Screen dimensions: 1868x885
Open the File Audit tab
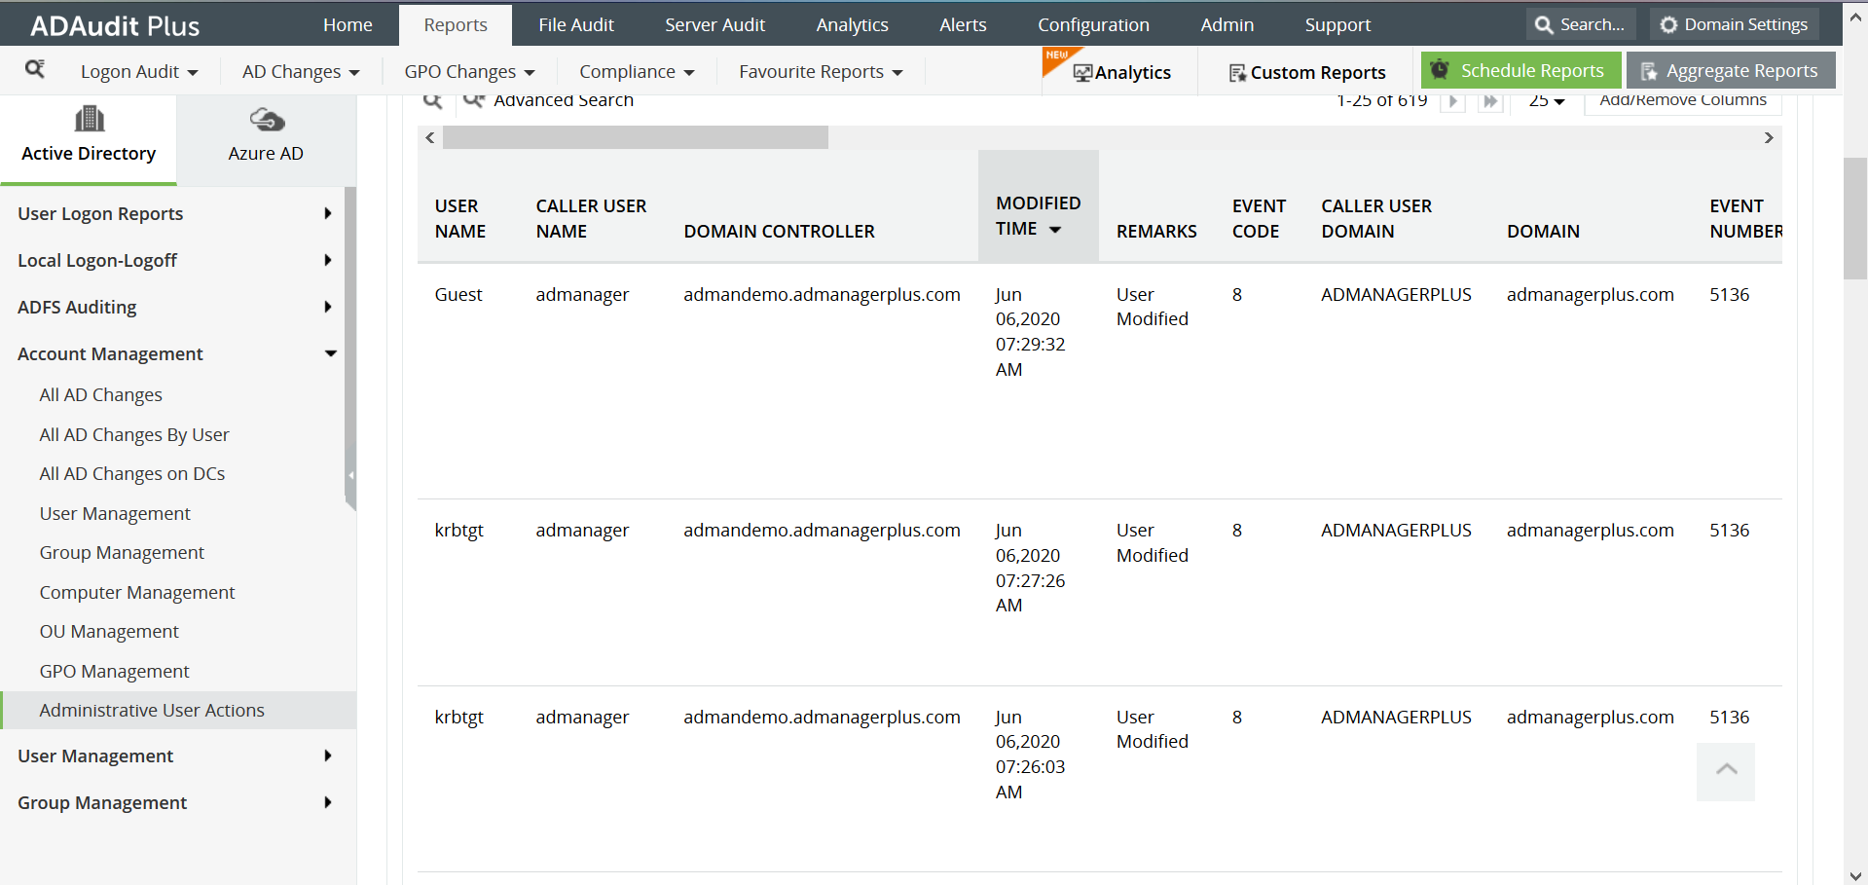pos(576,25)
